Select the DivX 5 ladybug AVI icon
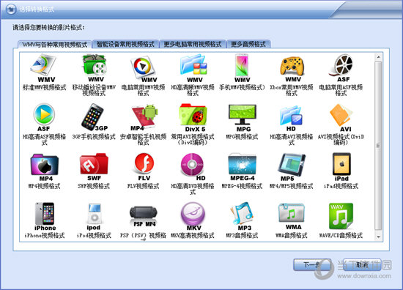403x290 pixels. [x=193, y=117]
